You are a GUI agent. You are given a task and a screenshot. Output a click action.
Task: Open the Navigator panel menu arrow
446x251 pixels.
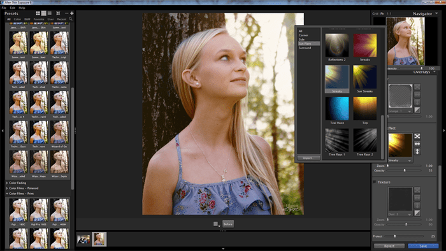click(436, 13)
